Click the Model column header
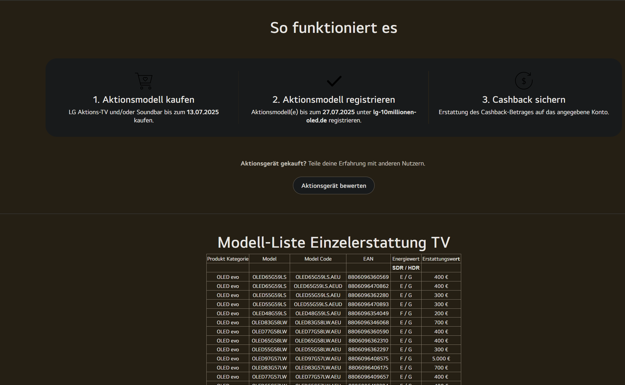The image size is (625, 385). [269, 259]
